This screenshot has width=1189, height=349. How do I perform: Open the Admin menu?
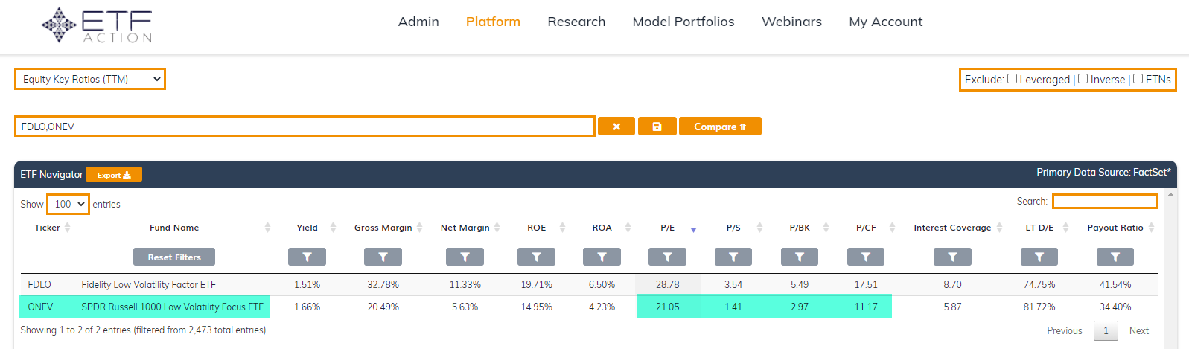point(418,22)
